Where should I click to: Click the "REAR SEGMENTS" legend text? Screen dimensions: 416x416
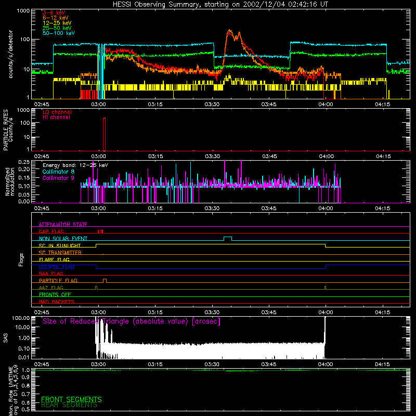[x=69, y=405]
